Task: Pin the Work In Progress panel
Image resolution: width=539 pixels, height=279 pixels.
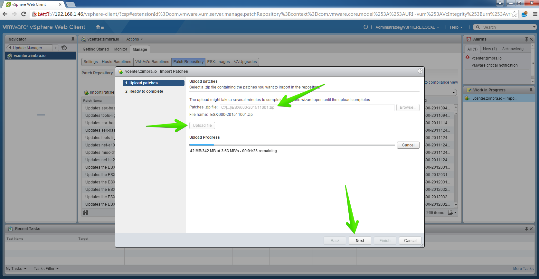Action: (x=531, y=90)
